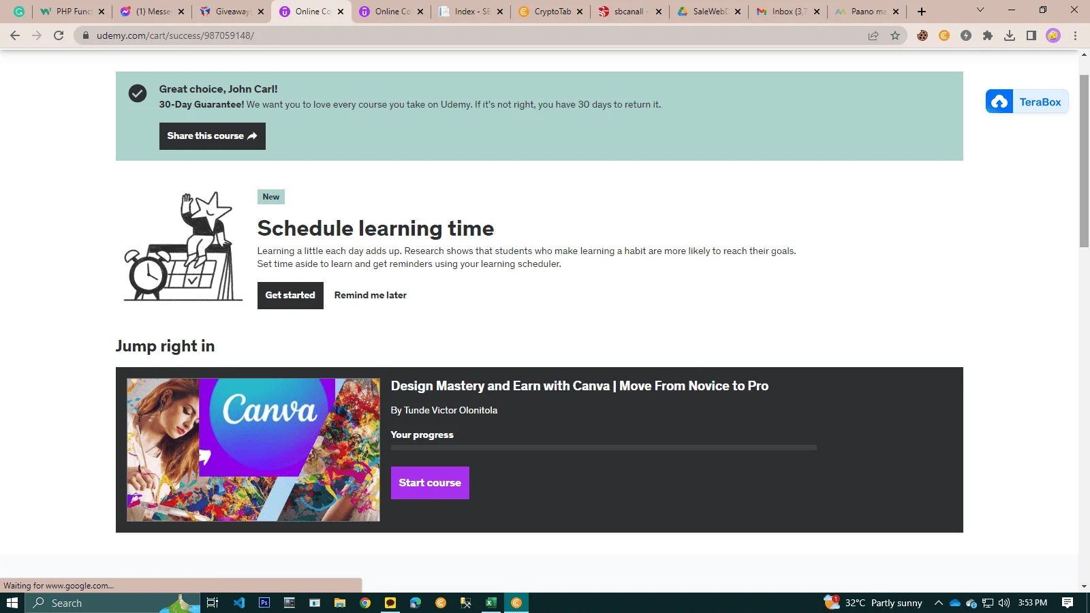
Task: Click the page vertical scrollbar
Action: [1084, 161]
